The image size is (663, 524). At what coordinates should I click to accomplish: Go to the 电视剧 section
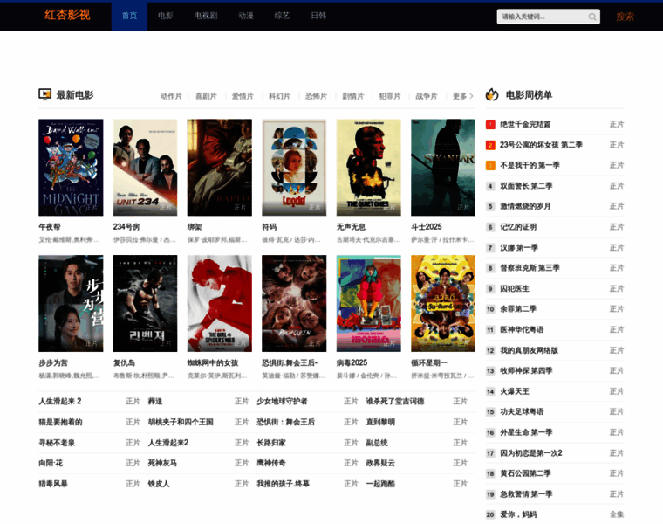click(x=206, y=16)
